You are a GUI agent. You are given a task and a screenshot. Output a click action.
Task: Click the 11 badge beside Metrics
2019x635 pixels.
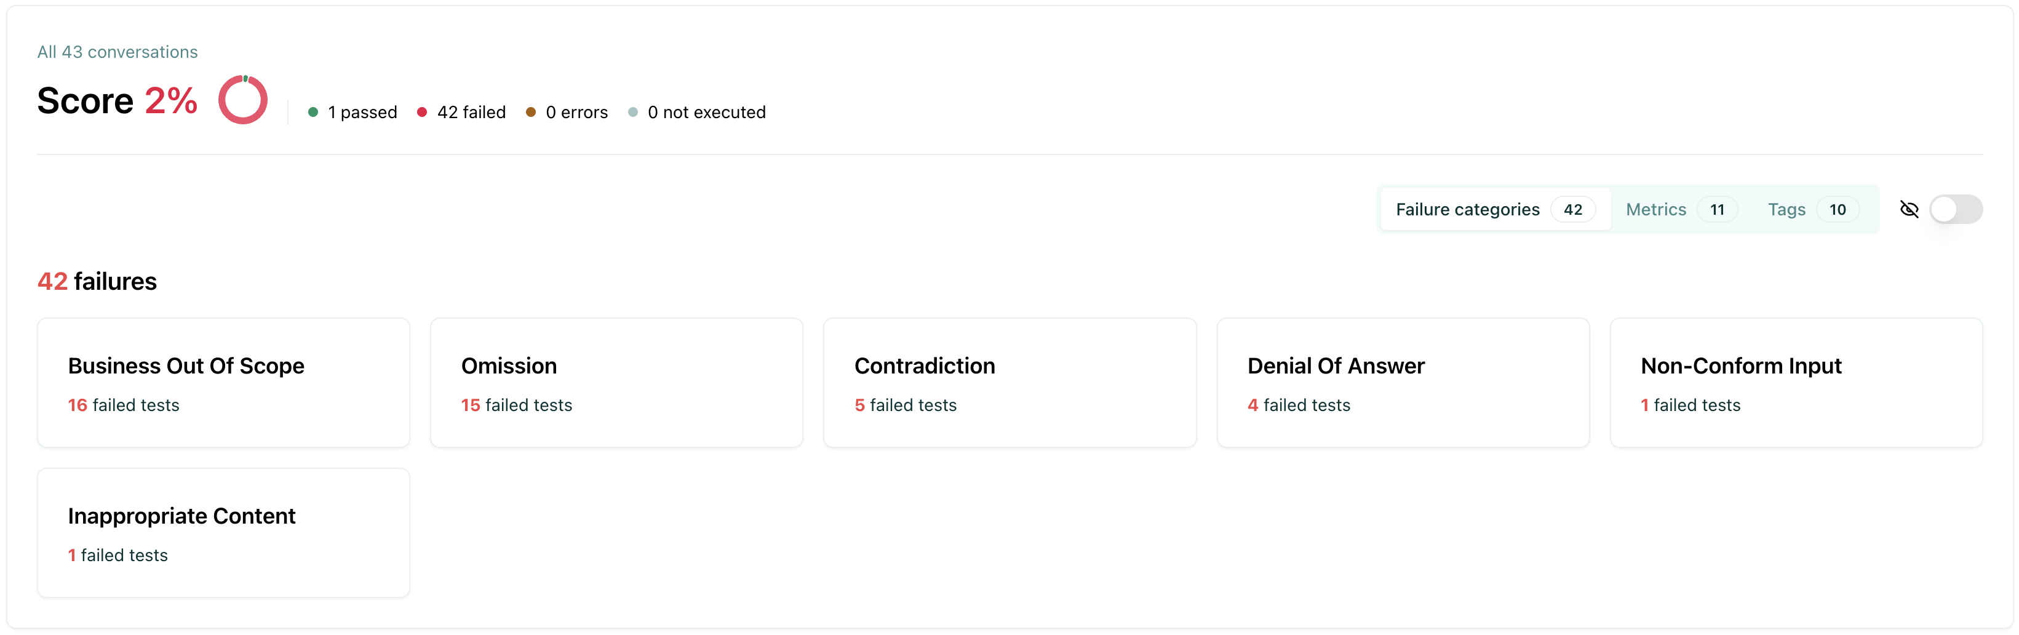coord(1717,209)
